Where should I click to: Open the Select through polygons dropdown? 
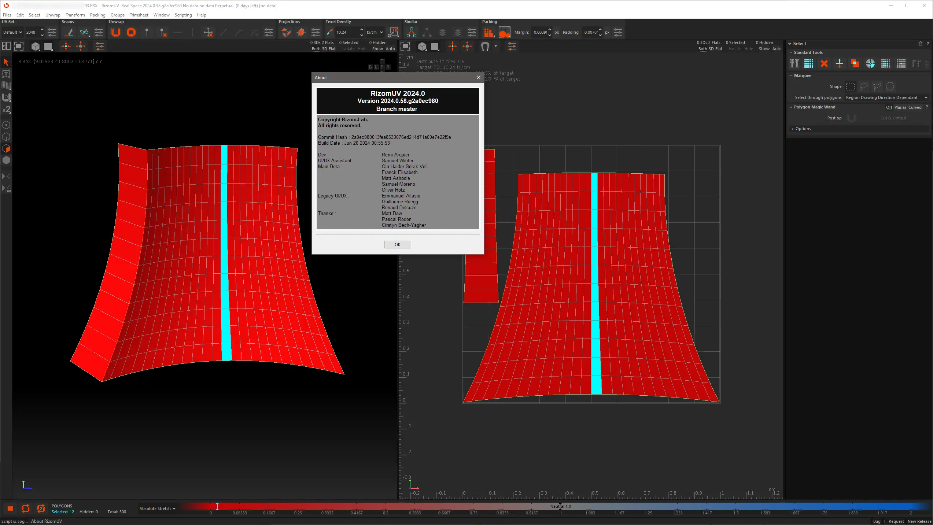pos(886,97)
